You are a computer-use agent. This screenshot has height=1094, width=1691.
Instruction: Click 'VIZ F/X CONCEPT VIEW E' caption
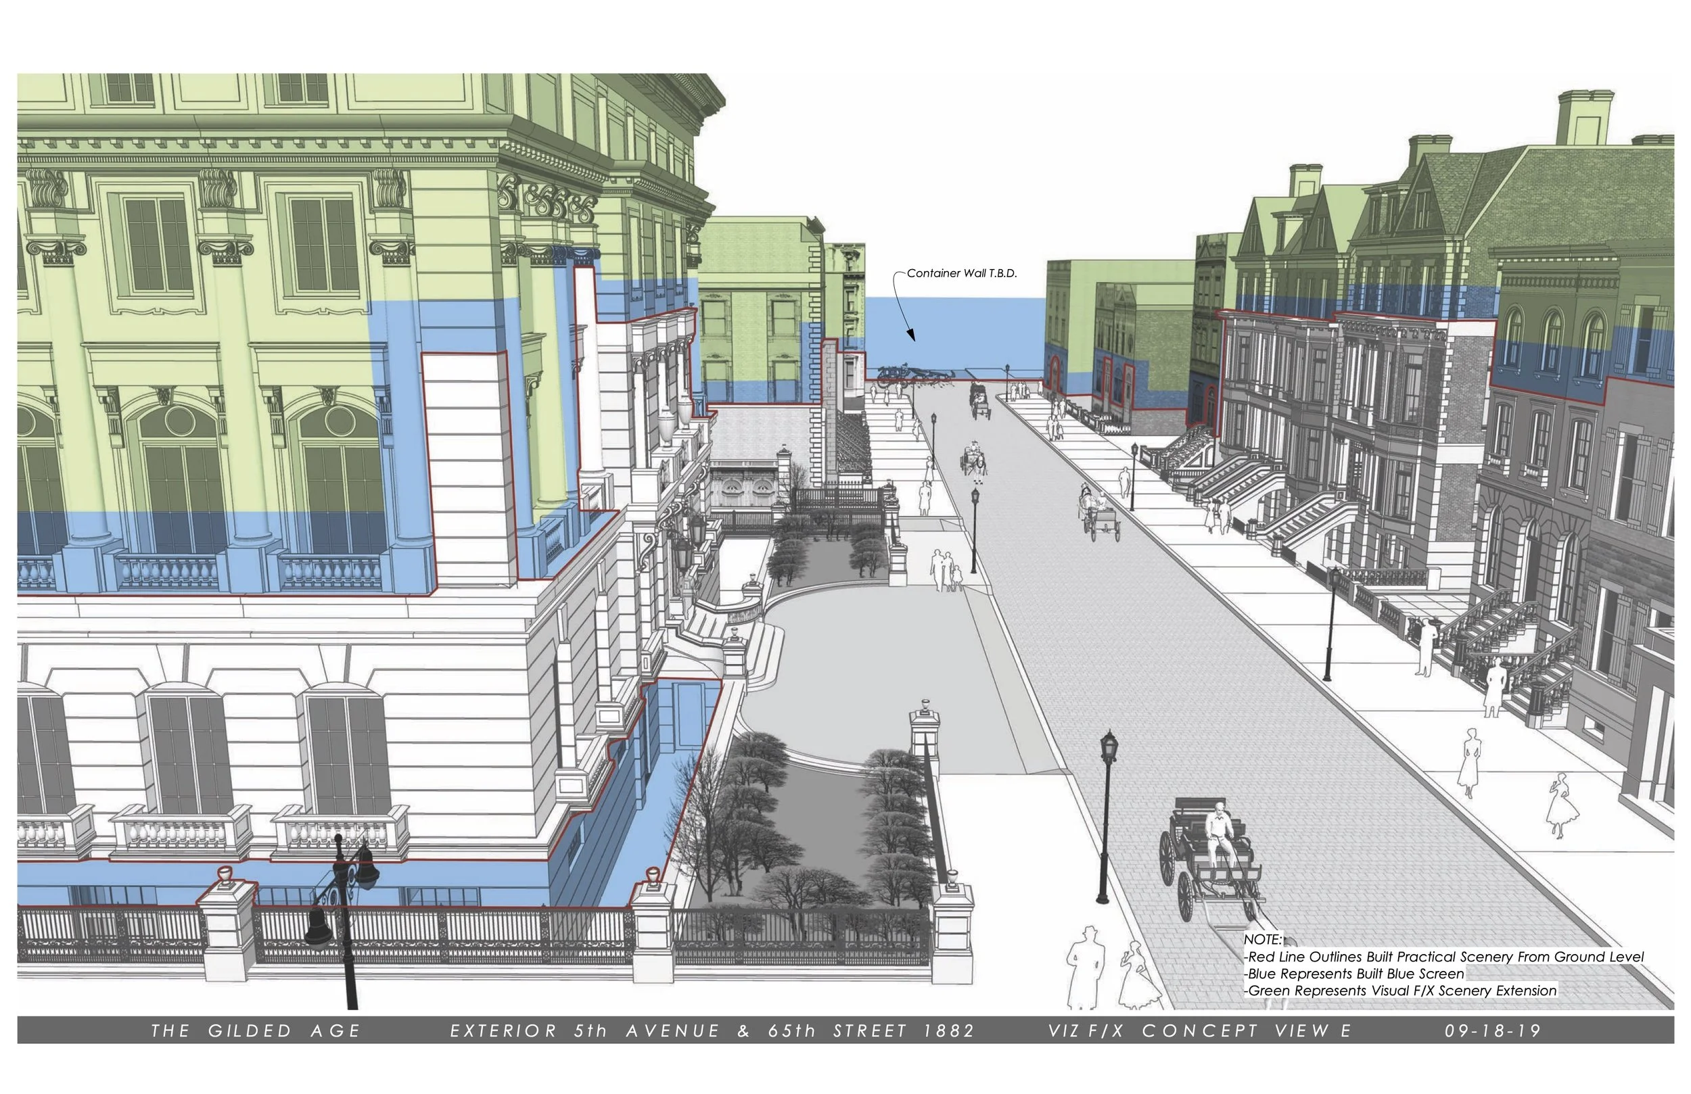click(1199, 1030)
